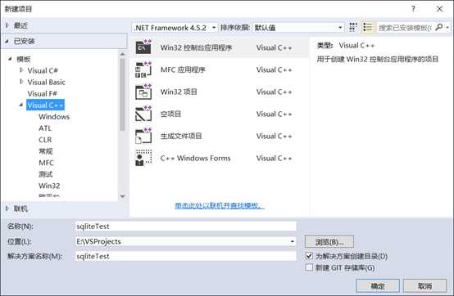Enable create directory for solution checkbox
454x296 pixels.
click(x=309, y=256)
